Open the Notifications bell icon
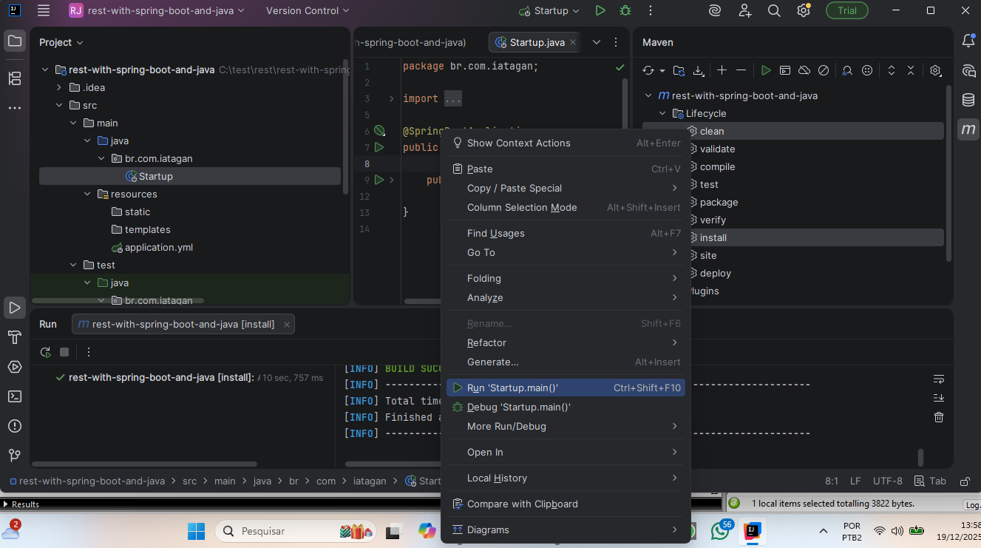The image size is (981, 548). 968,41
